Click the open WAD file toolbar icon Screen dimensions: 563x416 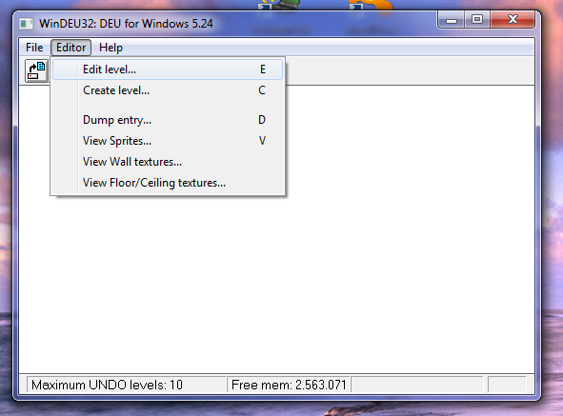tap(37, 70)
